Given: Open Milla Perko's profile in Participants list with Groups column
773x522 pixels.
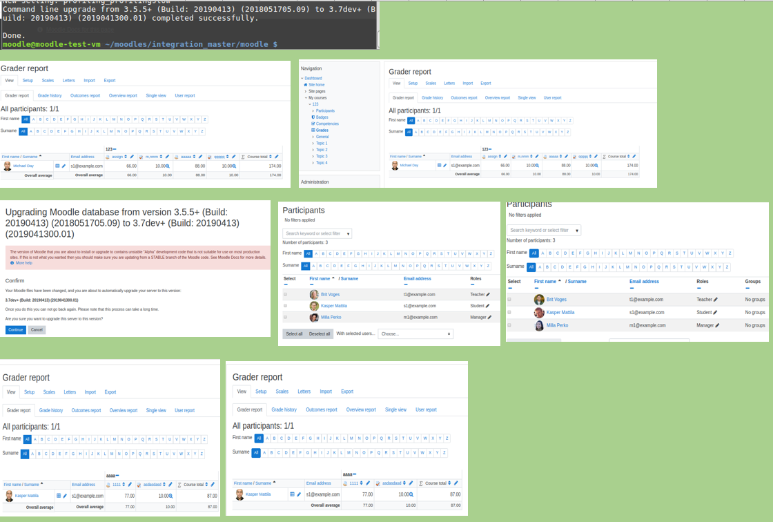Looking at the screenshot, I should point(557,326).
